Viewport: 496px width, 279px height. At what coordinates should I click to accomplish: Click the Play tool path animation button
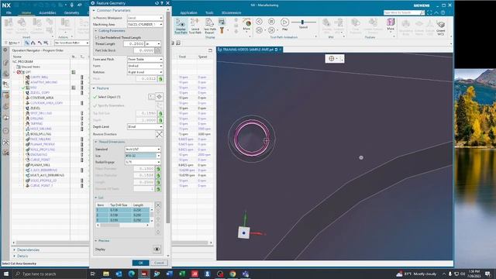(x=284, y=22)
